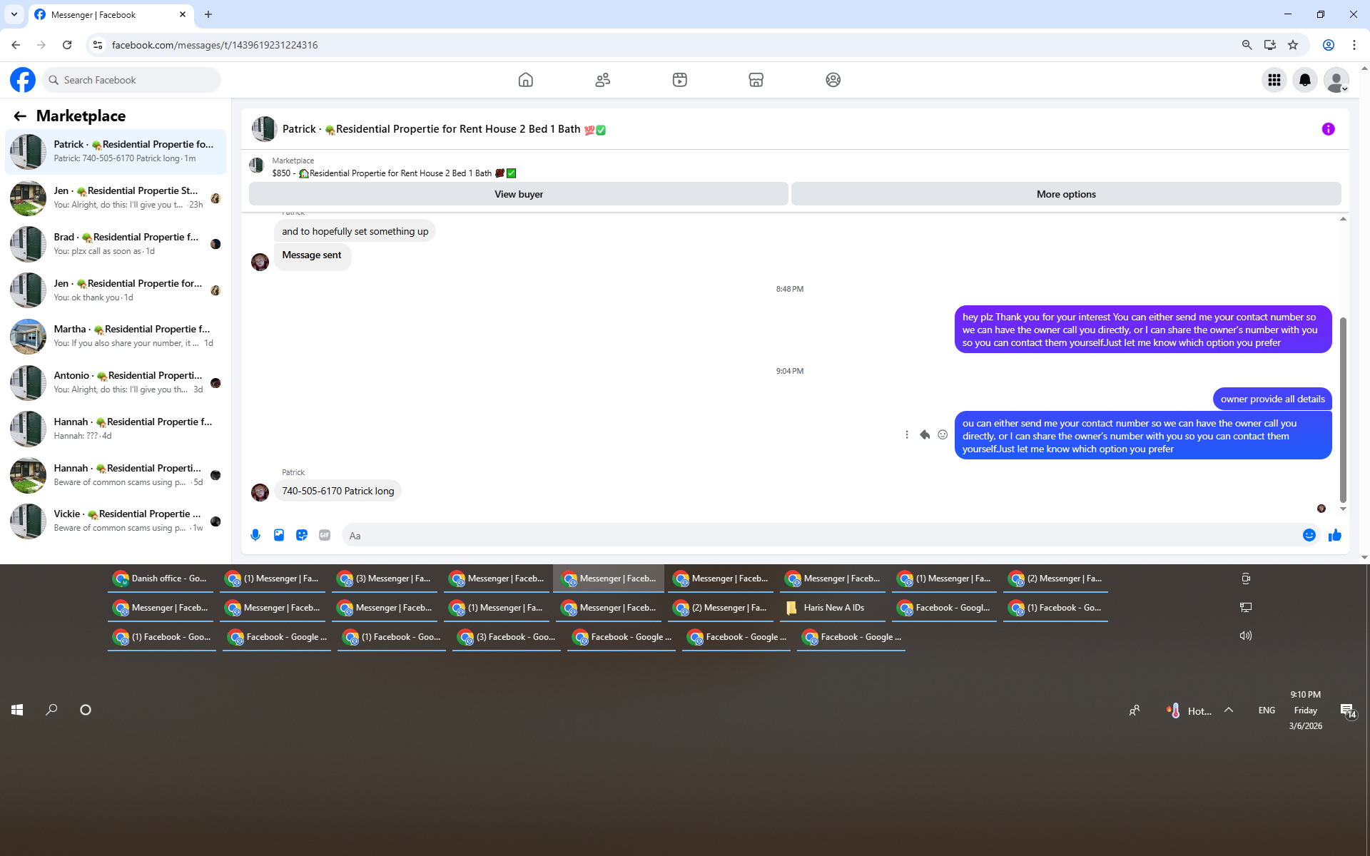Open the Facebook apps grid menu
This screenshot has height=856, width=1370.
point(1274,80)
